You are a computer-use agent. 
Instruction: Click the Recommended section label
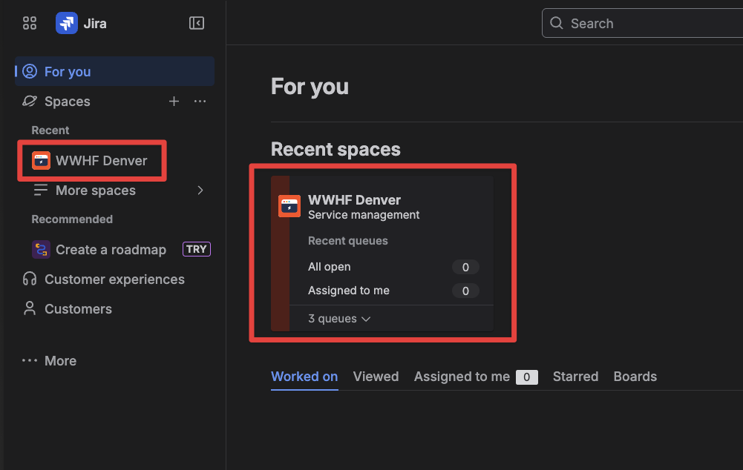point(72,219)
